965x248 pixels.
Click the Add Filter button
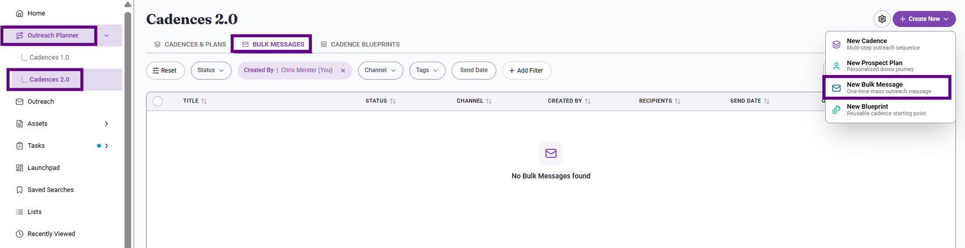(x=527, y=71)
